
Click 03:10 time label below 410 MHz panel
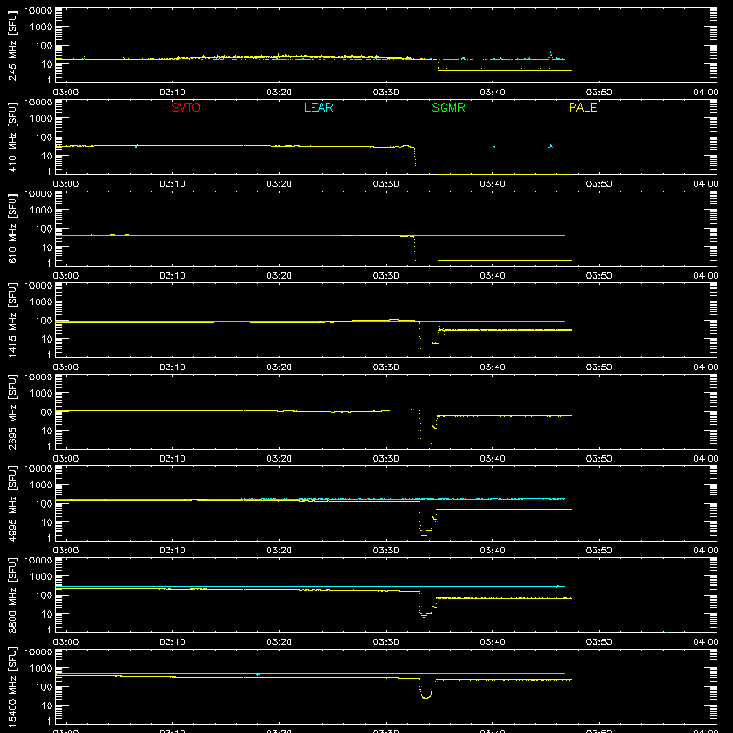point(172,184)
